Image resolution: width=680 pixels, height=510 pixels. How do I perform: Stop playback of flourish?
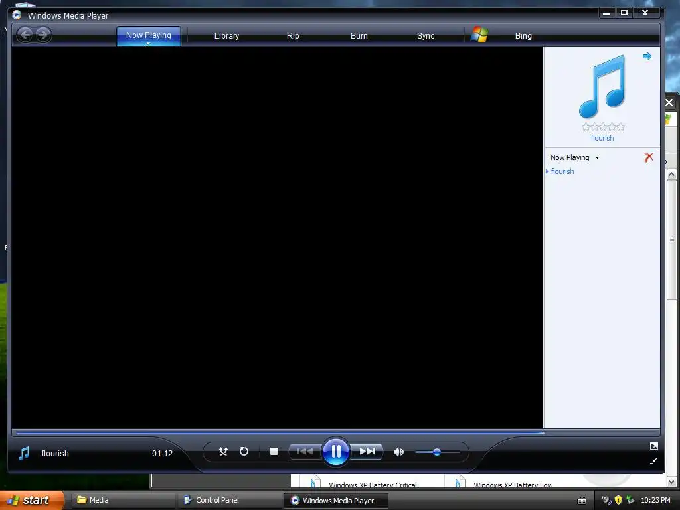click(274, 452)
